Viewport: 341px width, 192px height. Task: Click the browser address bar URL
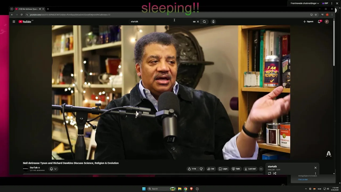click(x=70, y=15)
